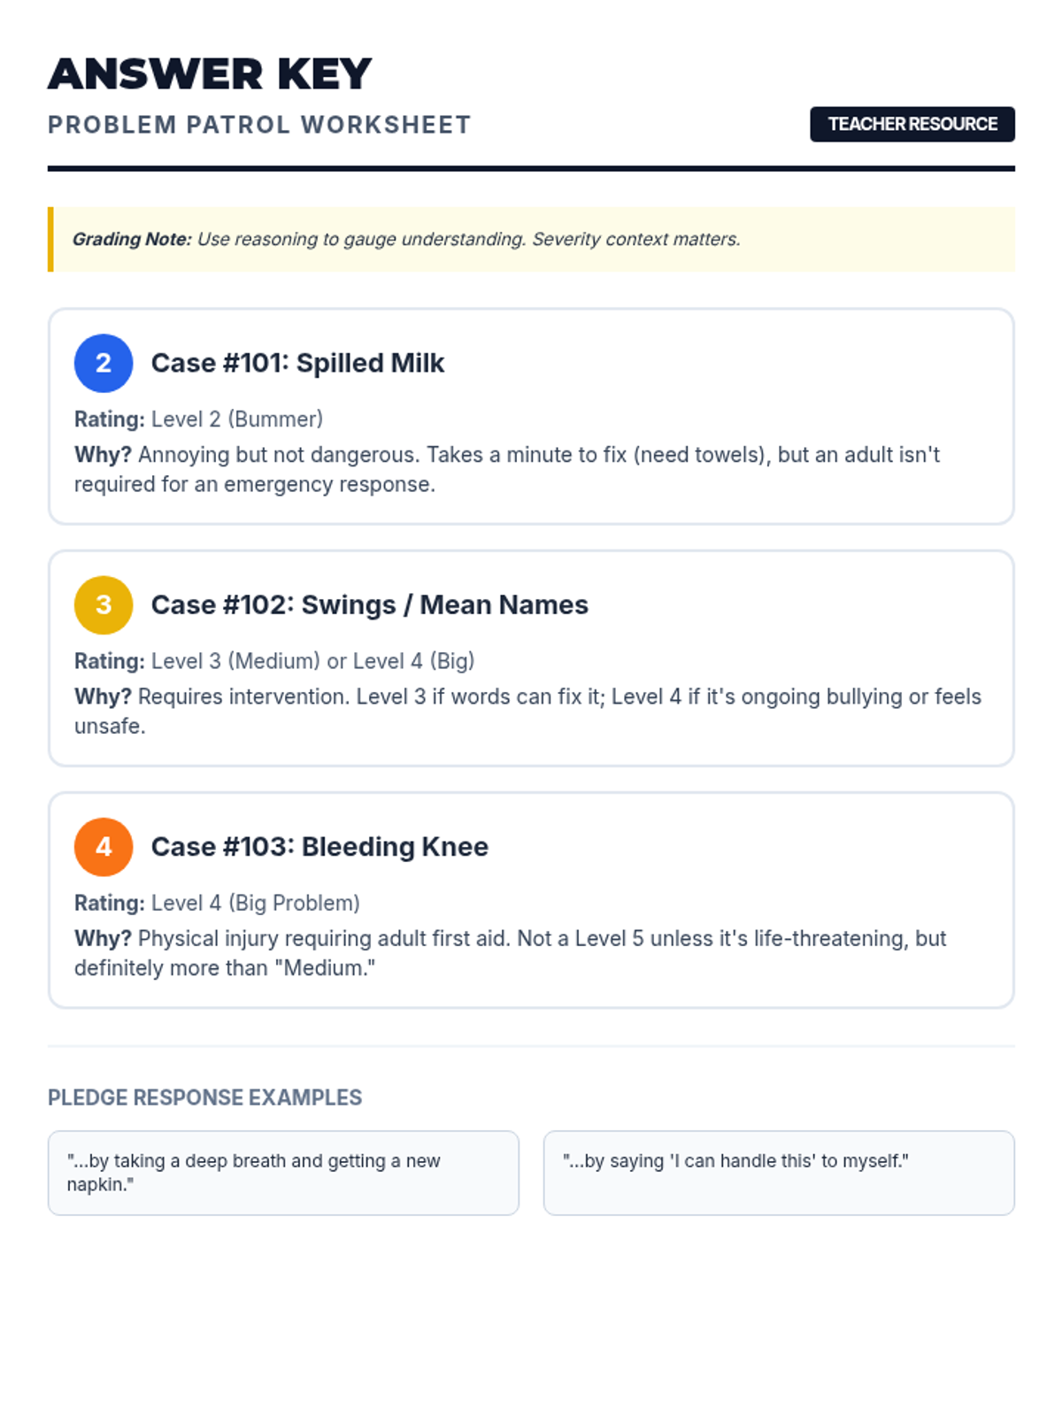The image size is (1062, 1416).
Task: Click the PLEDGE RESPONSE EXAMPLES heading
Action: pos(204,1097)
